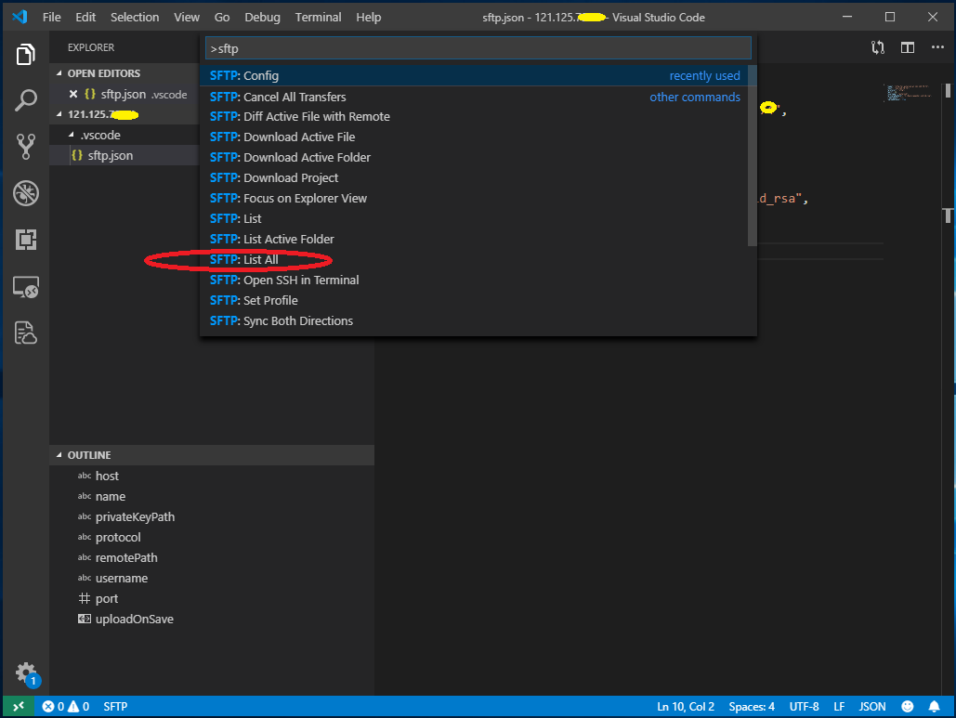Viewport: 956px width, 718px height.
Task: Click the command list scrollbar
Action: 753,156
